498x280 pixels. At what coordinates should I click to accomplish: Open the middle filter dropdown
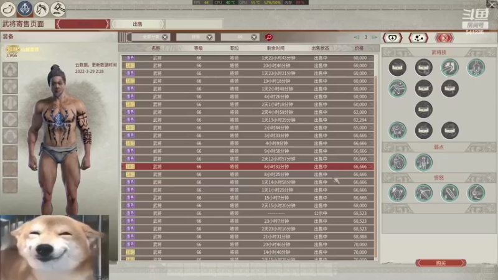tap(195, 37)
